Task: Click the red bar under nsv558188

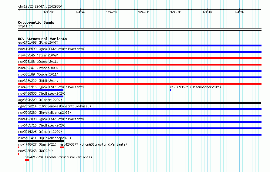Action: (x=140, y=65)
